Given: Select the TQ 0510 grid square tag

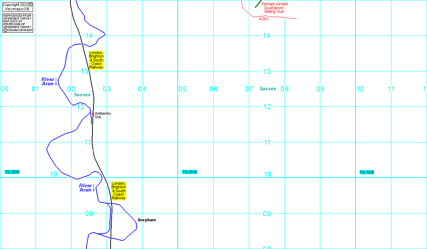Looking at the screenshot, I should click(190, 172).
